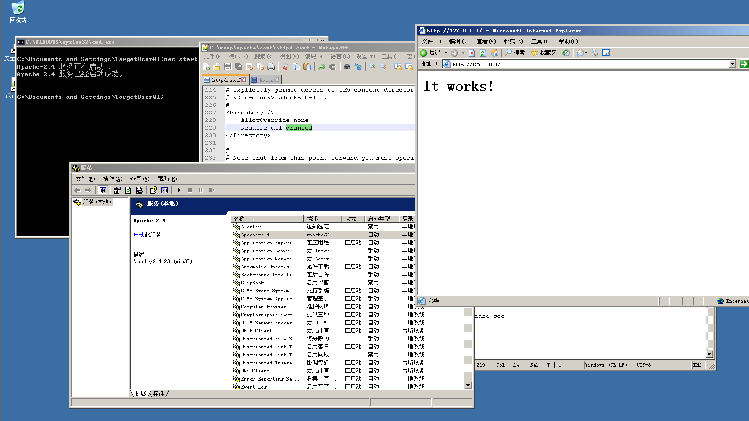Close the httpd.conf tab in Notepad++
Viewport: 749px width, 421px height.
point(244,80)
